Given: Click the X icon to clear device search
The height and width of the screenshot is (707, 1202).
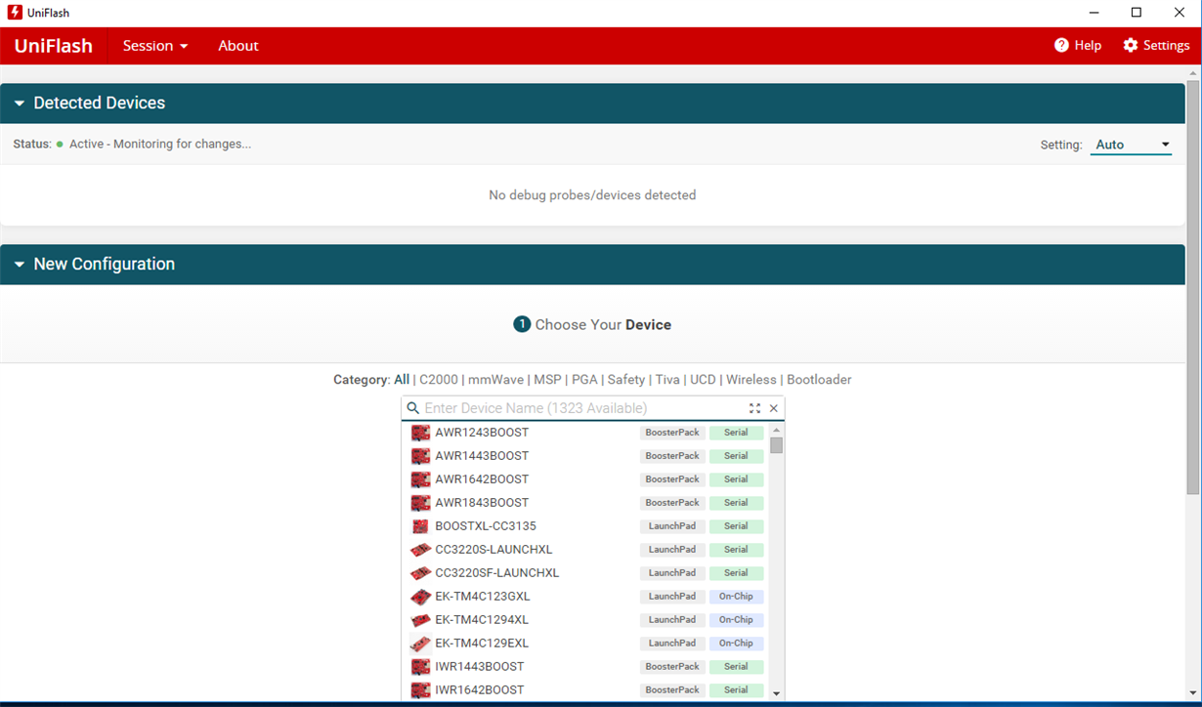Looking at the screenshot, I should click(773, 407).
